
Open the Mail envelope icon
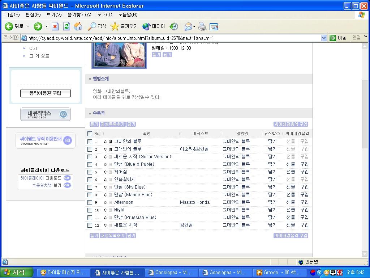pyautogui.click(x=188, y=26)
